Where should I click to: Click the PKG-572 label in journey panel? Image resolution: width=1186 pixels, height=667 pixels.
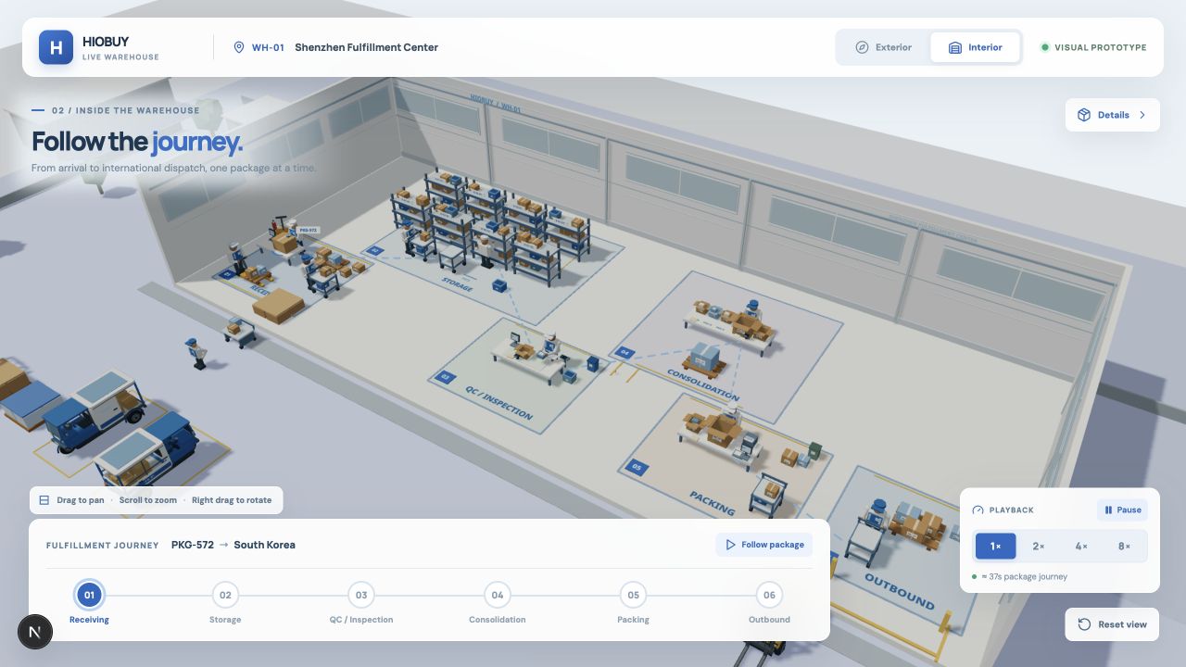[192, 545]
